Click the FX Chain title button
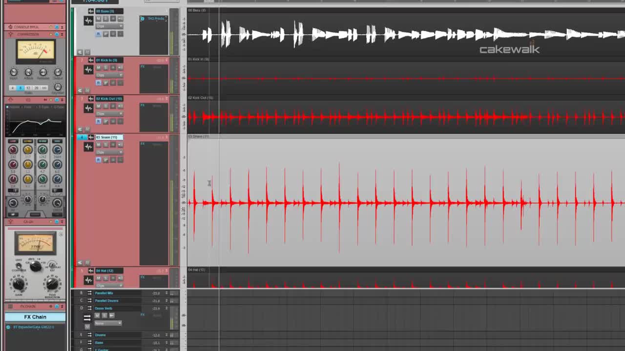The height and width of the screenshot is (351, 625). pyautogui.click(x=35, y=317)
